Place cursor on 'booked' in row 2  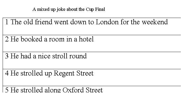(31, 39)
